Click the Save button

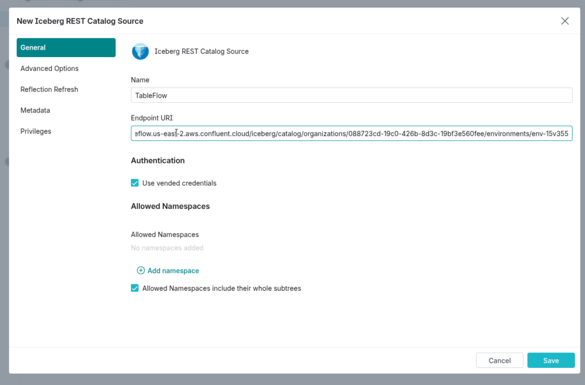click(551, 360)
